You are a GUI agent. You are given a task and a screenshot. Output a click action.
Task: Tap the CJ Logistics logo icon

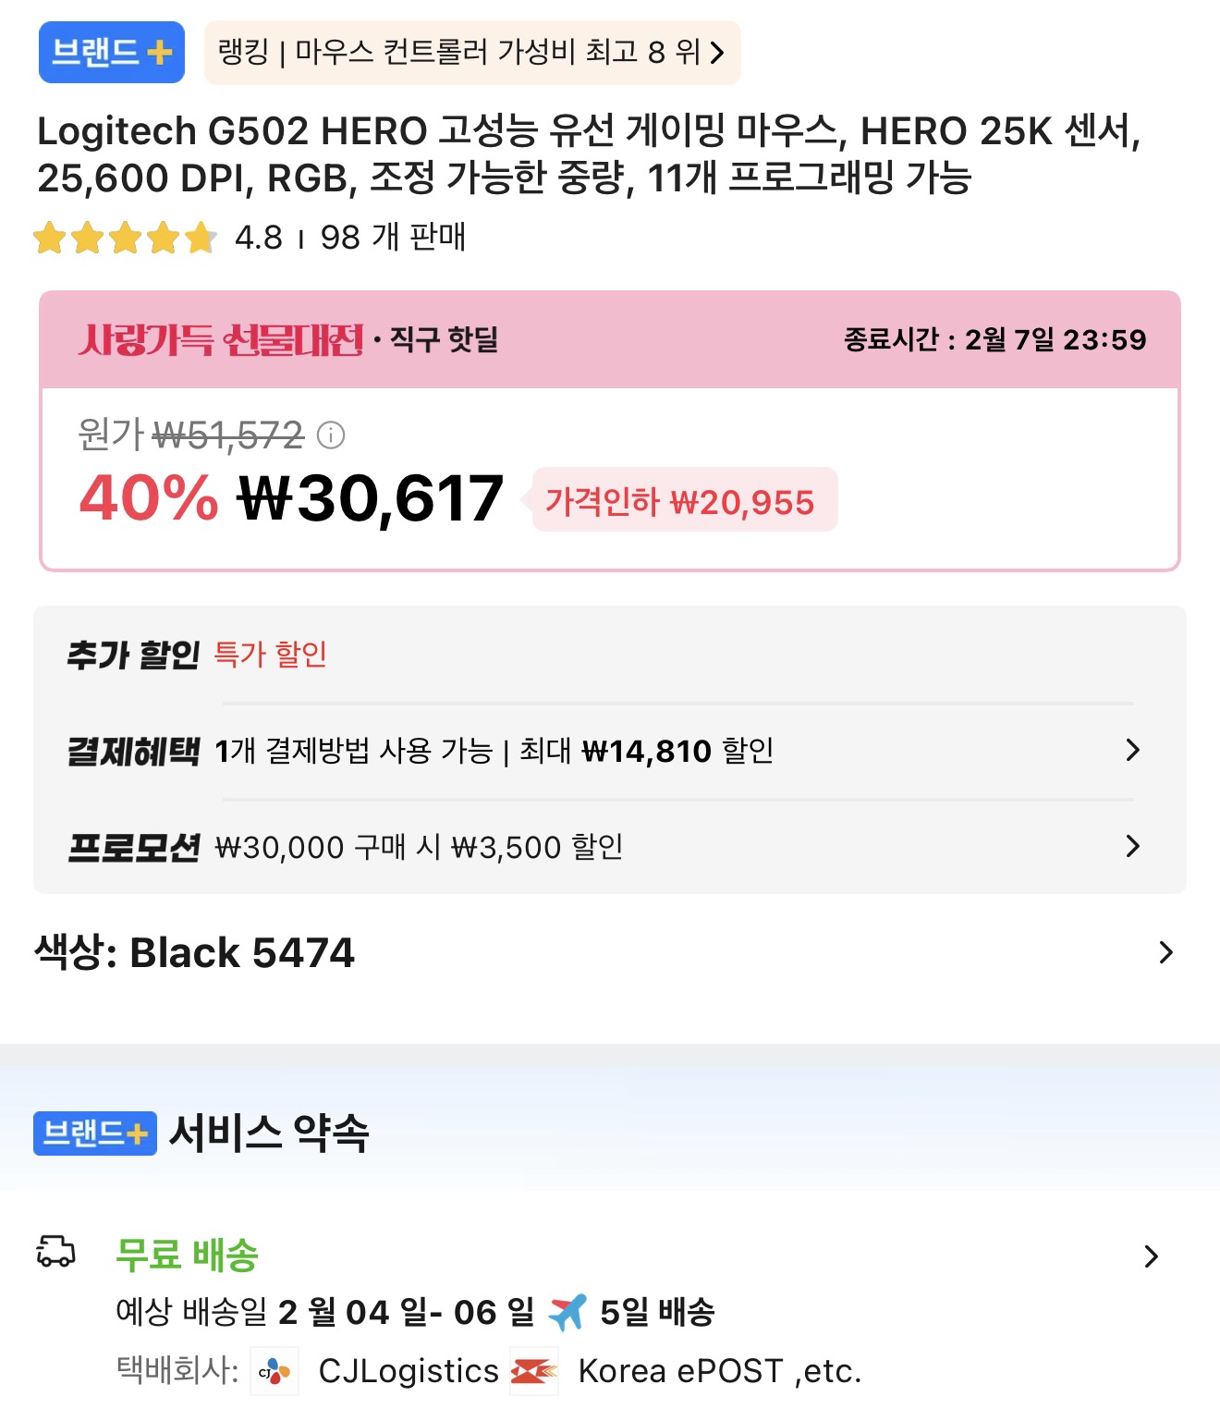pyautogui.click(x=274, y=1371)
